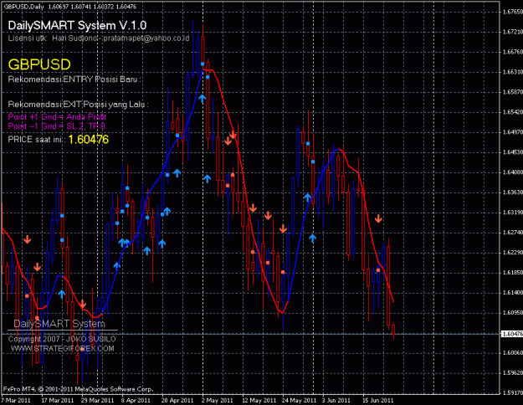Image resolution: width=523 pixels, height=405 pixels.
Task: Click the DailySMART System V.1.0 title
Action: [x=77, y=25]
